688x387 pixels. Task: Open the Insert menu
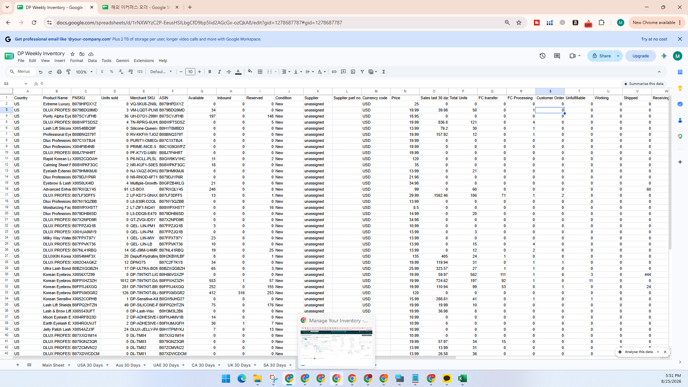(x=60, y=61)
